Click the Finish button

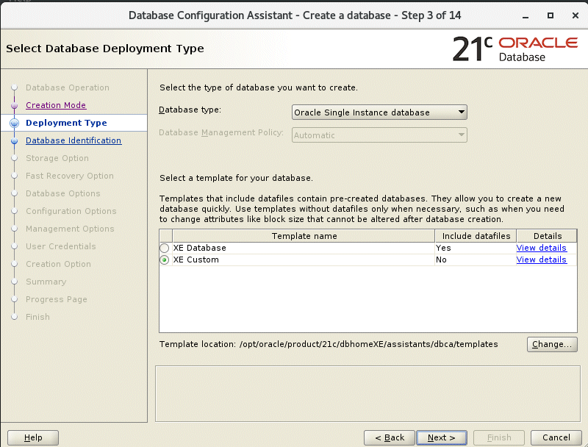pos(499,437)
